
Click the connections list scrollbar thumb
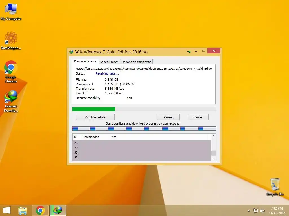point(213,153)
